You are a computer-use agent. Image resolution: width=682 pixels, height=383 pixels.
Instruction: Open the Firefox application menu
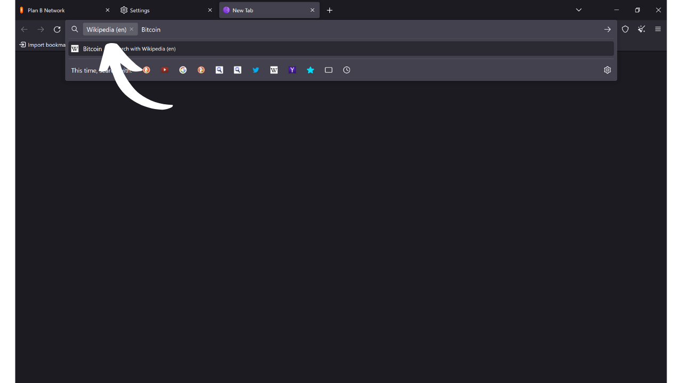(x=658, y=29)
